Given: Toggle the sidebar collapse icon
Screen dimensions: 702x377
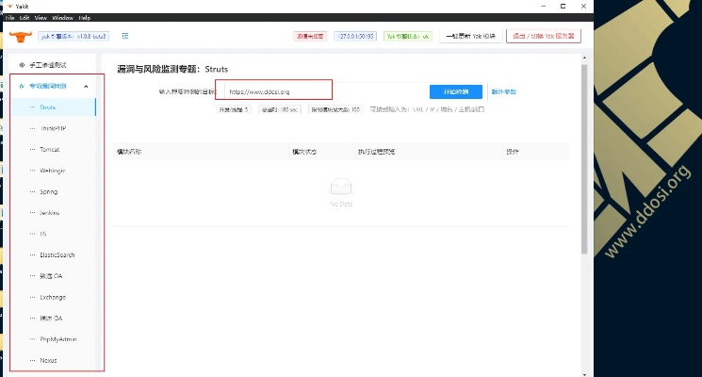Looking at the screenshot, I should (125, 37).
